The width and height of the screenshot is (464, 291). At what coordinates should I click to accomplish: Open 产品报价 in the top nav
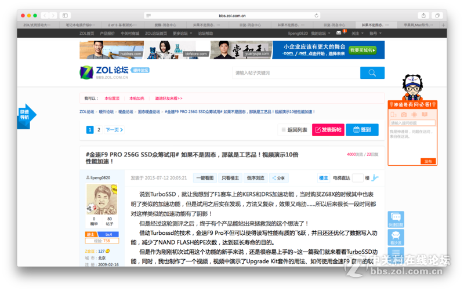pyautogui.click(x=107, y=34)
